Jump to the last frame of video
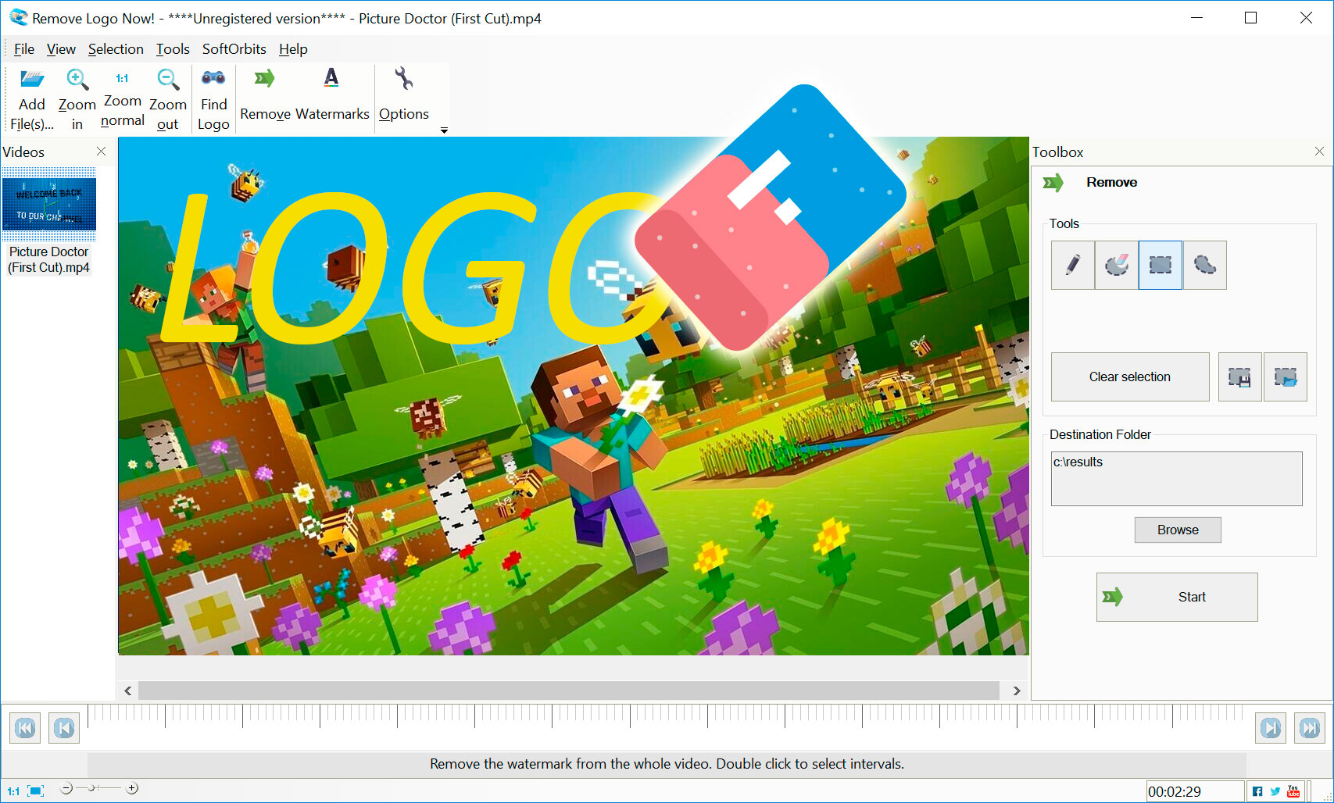1334x803 pixels. (1309, 728)
